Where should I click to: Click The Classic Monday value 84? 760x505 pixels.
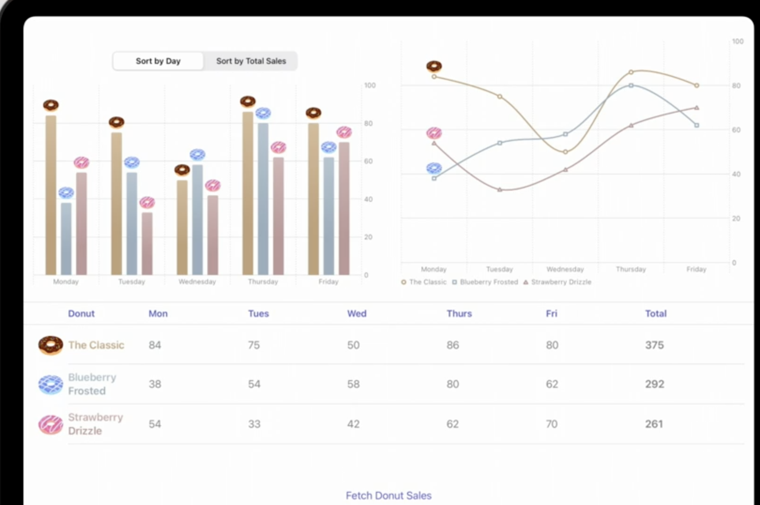pos(155,345)
